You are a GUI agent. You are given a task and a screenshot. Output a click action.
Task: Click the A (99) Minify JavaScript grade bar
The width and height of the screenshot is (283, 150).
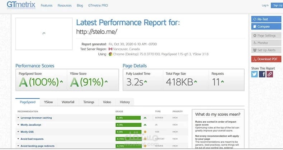128,125
